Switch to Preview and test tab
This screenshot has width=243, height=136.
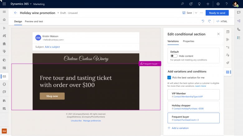tap(34, 21)
